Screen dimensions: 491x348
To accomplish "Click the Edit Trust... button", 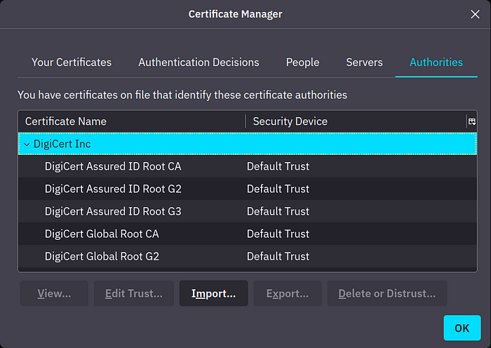I will point(134,293).
